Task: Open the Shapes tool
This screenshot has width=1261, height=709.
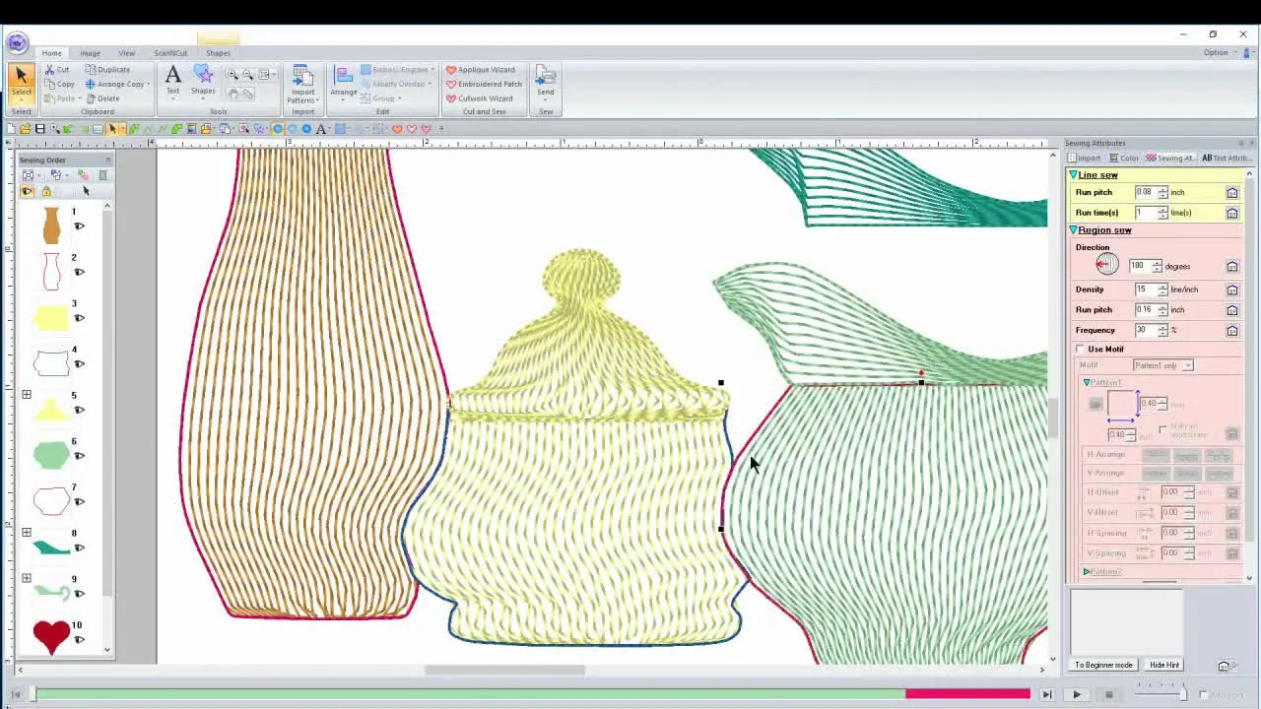Action: pos(203,81)
